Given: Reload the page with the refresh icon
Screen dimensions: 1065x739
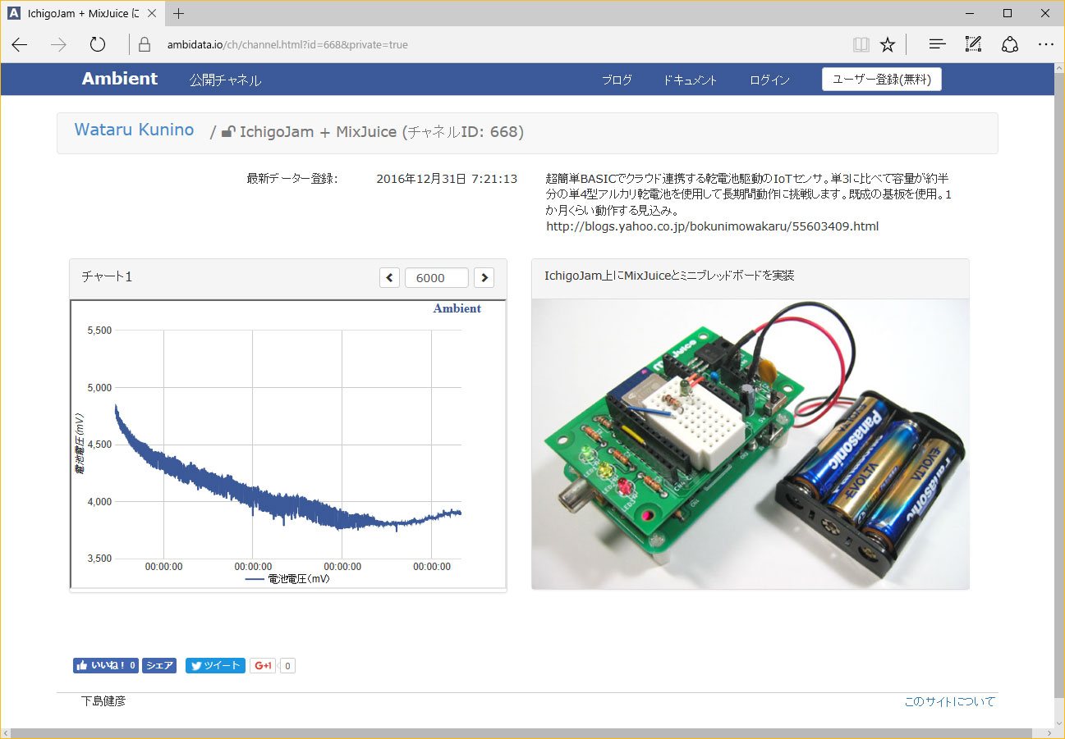Looking at the screenshot, I should (x=98, y=45).
